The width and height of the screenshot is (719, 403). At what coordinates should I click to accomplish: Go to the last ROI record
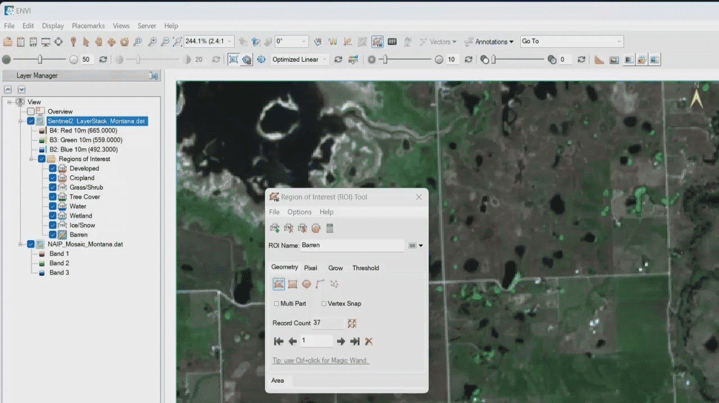[x=354, y=341]
